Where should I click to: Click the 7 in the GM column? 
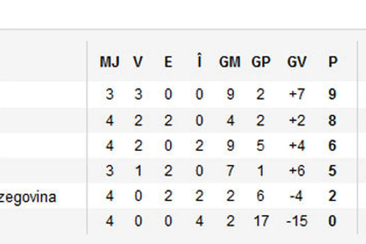coord(230,171)
